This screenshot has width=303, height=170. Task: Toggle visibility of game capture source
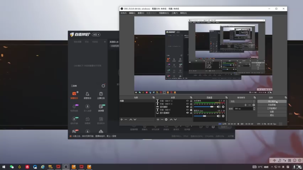pyautogui.click(x=187, y=107)
